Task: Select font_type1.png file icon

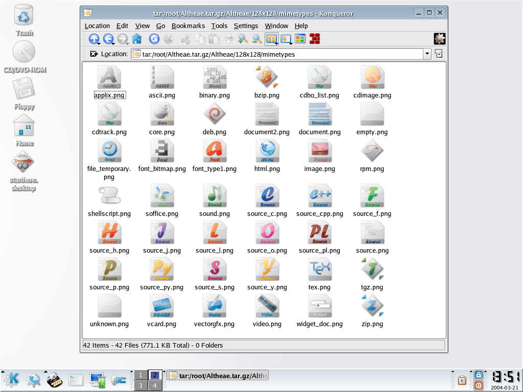Action: (x=215, y=151)
